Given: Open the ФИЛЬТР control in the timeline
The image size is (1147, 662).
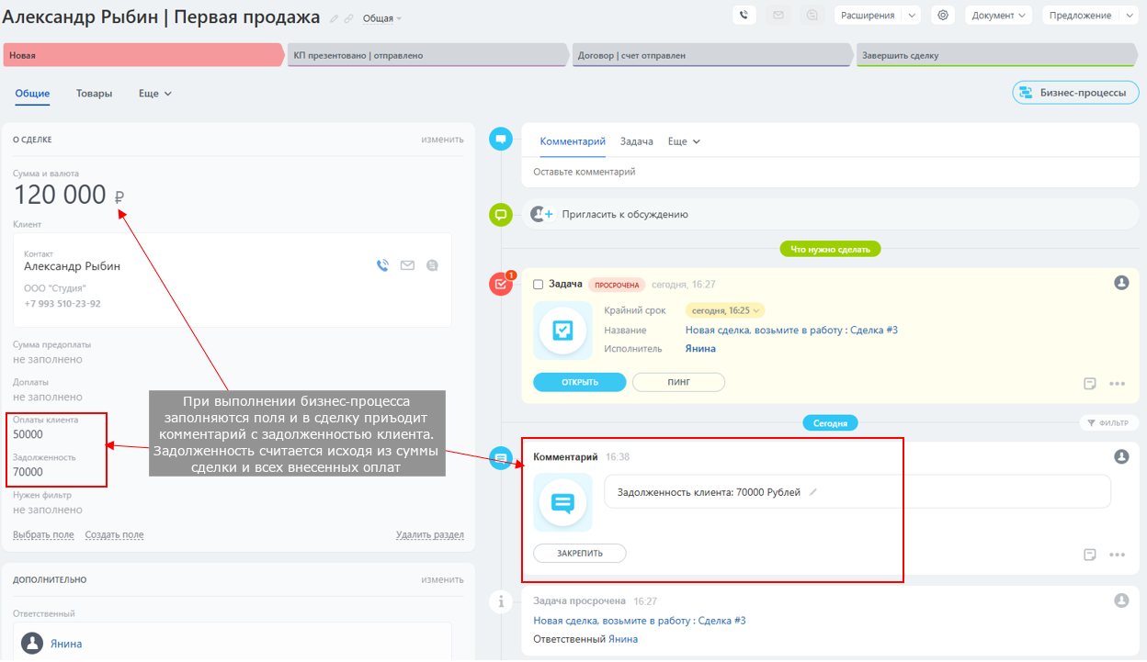Looking at the screenshot, I should (1107, 423).
